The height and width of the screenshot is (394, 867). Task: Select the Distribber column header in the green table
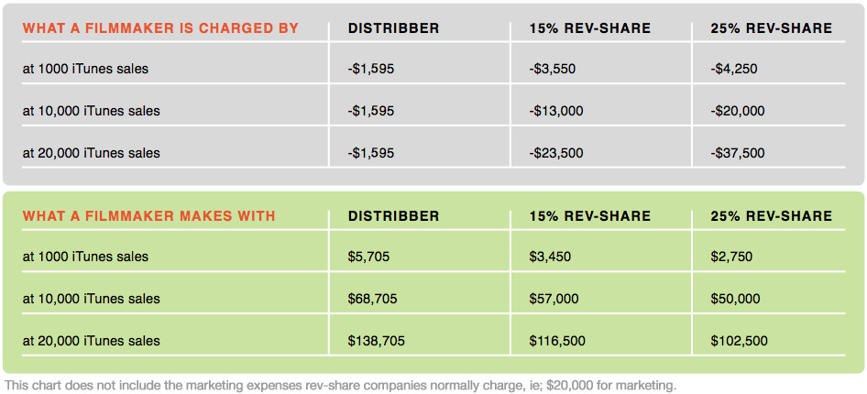[x=393, y=217]
